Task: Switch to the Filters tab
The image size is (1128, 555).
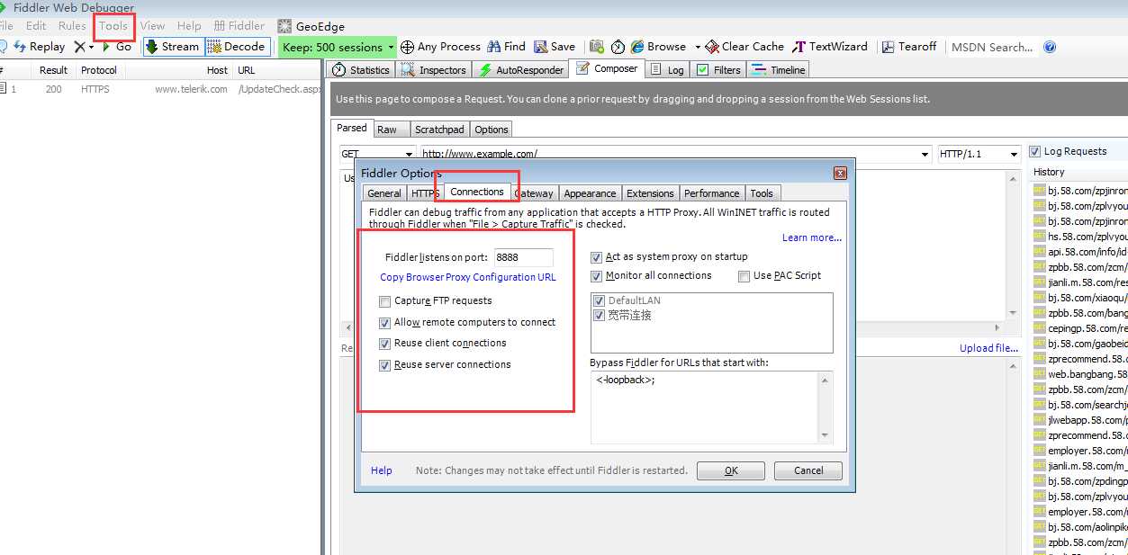Action: pyautogui.click(x=718, y=69)
